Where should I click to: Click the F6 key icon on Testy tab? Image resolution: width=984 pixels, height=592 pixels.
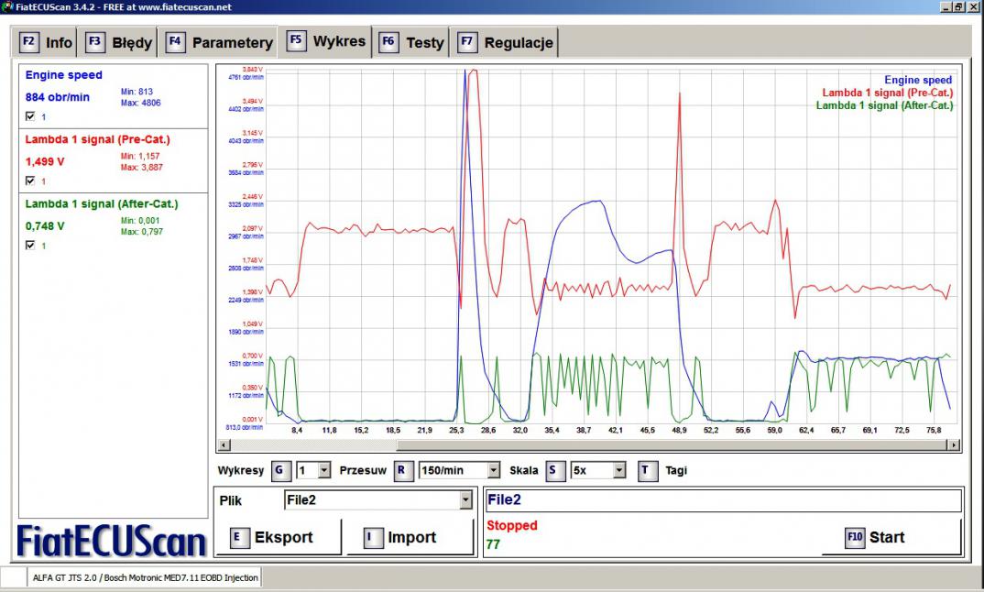tap(388, 42)
